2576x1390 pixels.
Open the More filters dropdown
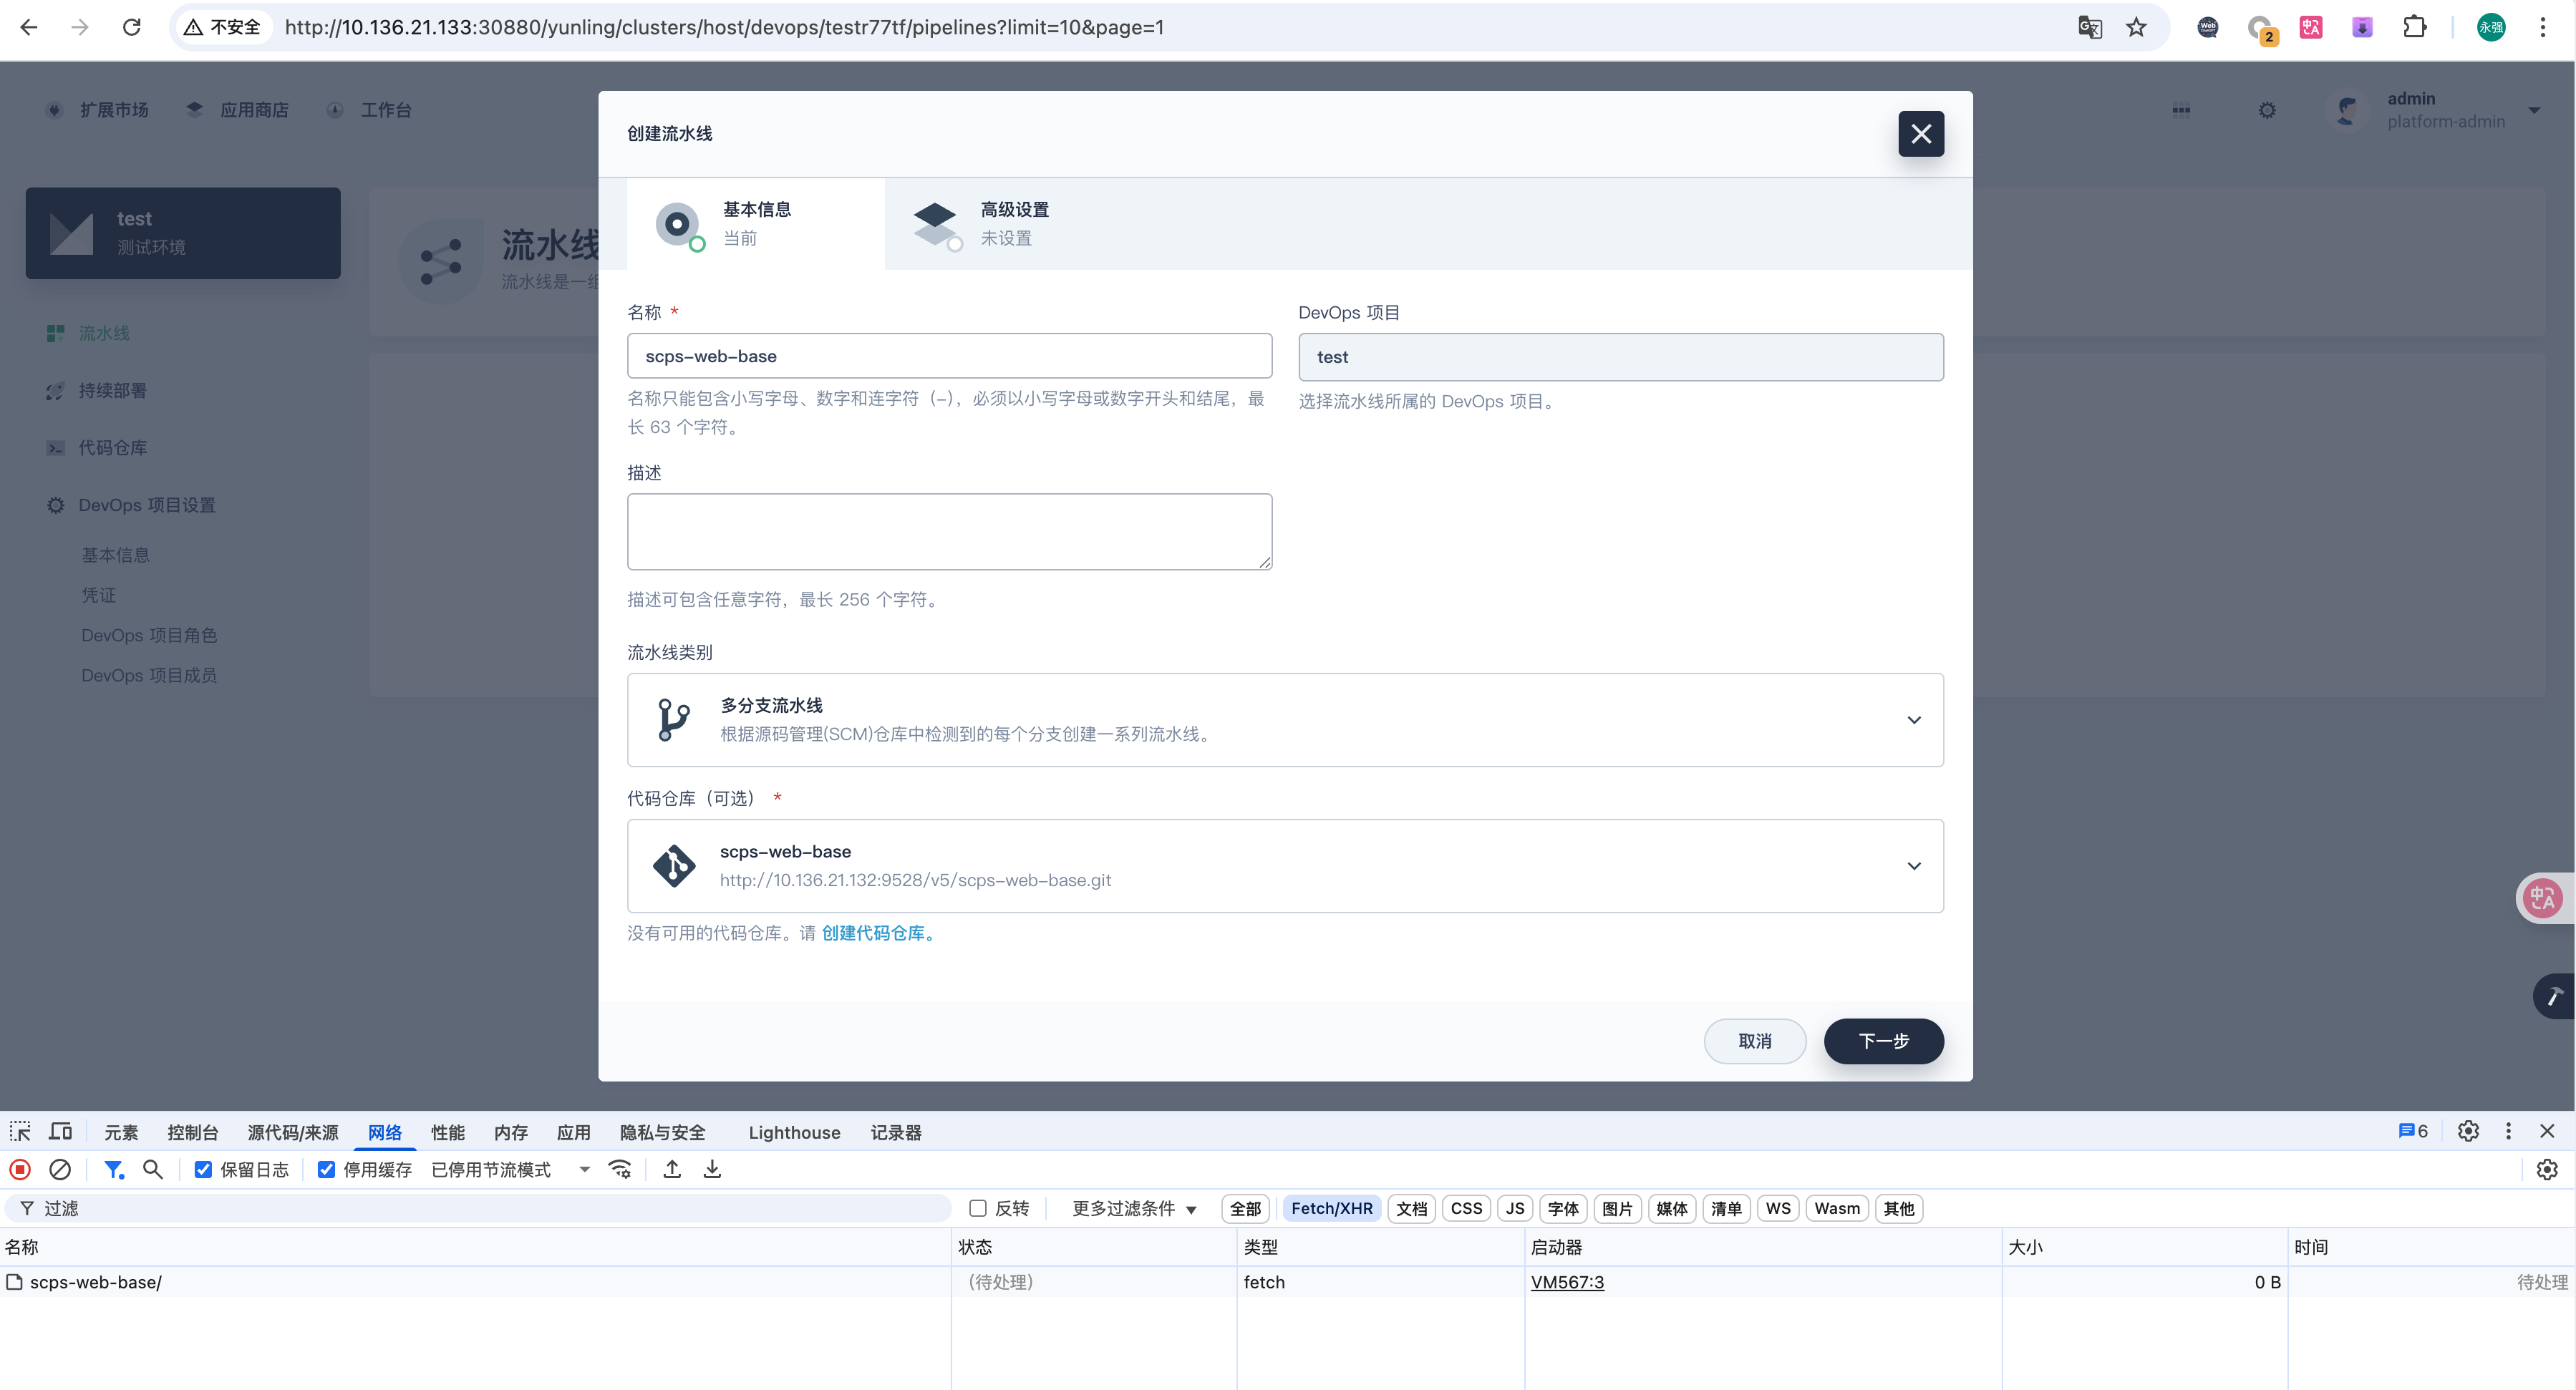click(1134, 1208)
